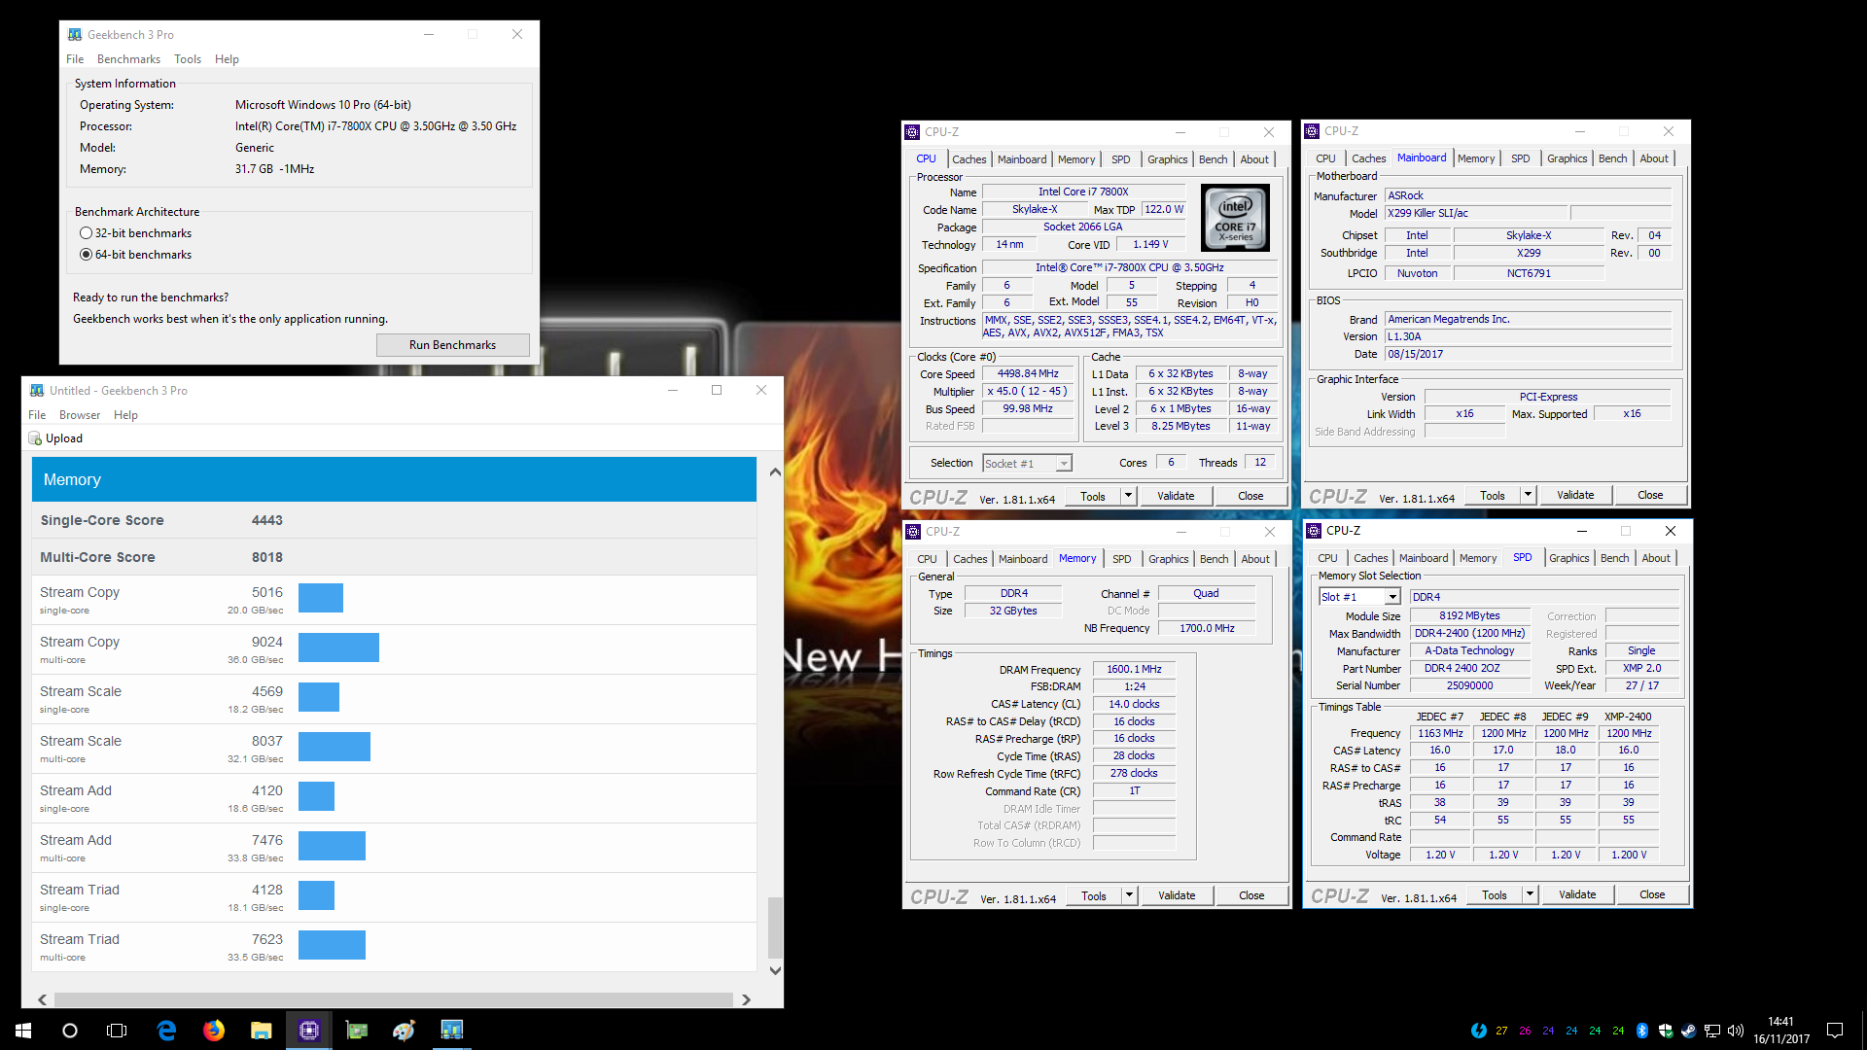
Task: Click the Core Speed 4498.84 MHz value
Action: (1028, 374)
